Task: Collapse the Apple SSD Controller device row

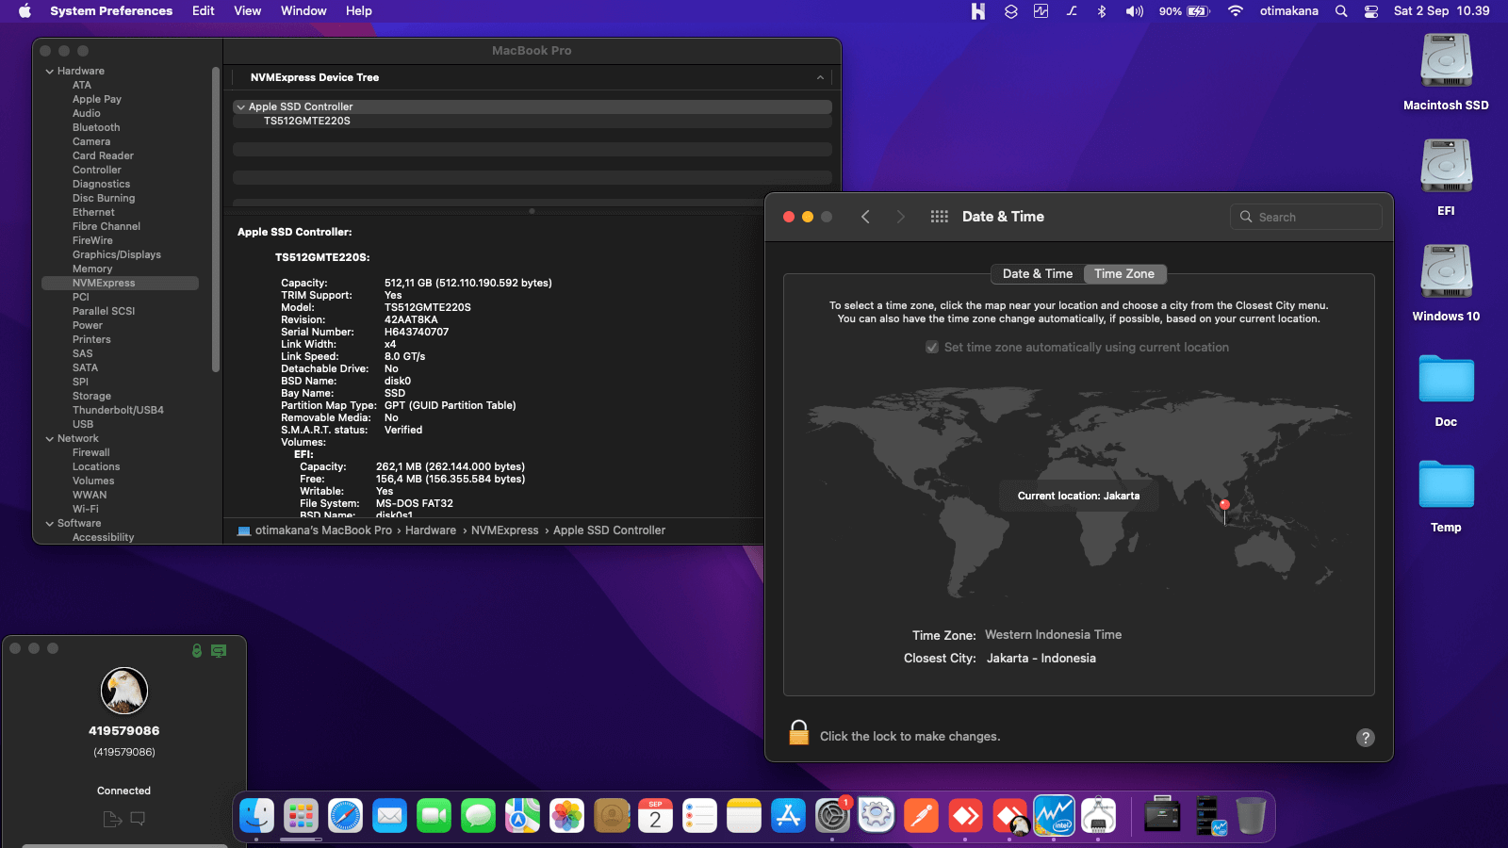Action: click(x=241, y=107)
